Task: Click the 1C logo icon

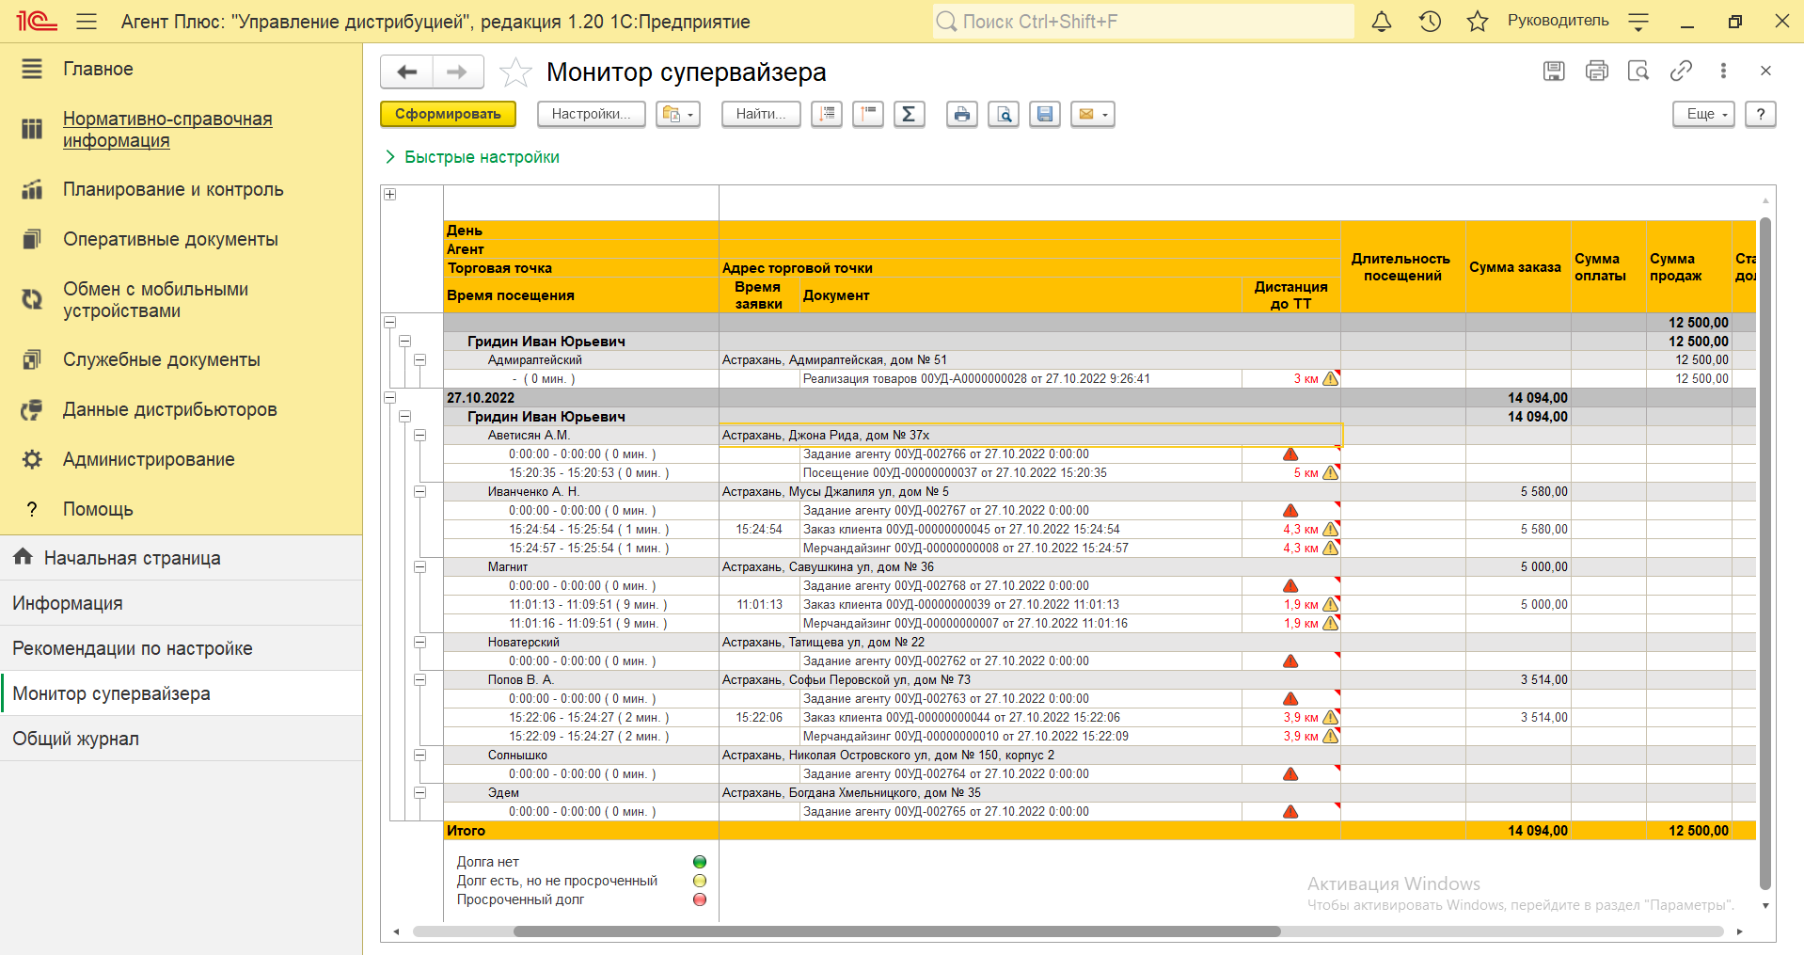Action: [x=36, y=21]
